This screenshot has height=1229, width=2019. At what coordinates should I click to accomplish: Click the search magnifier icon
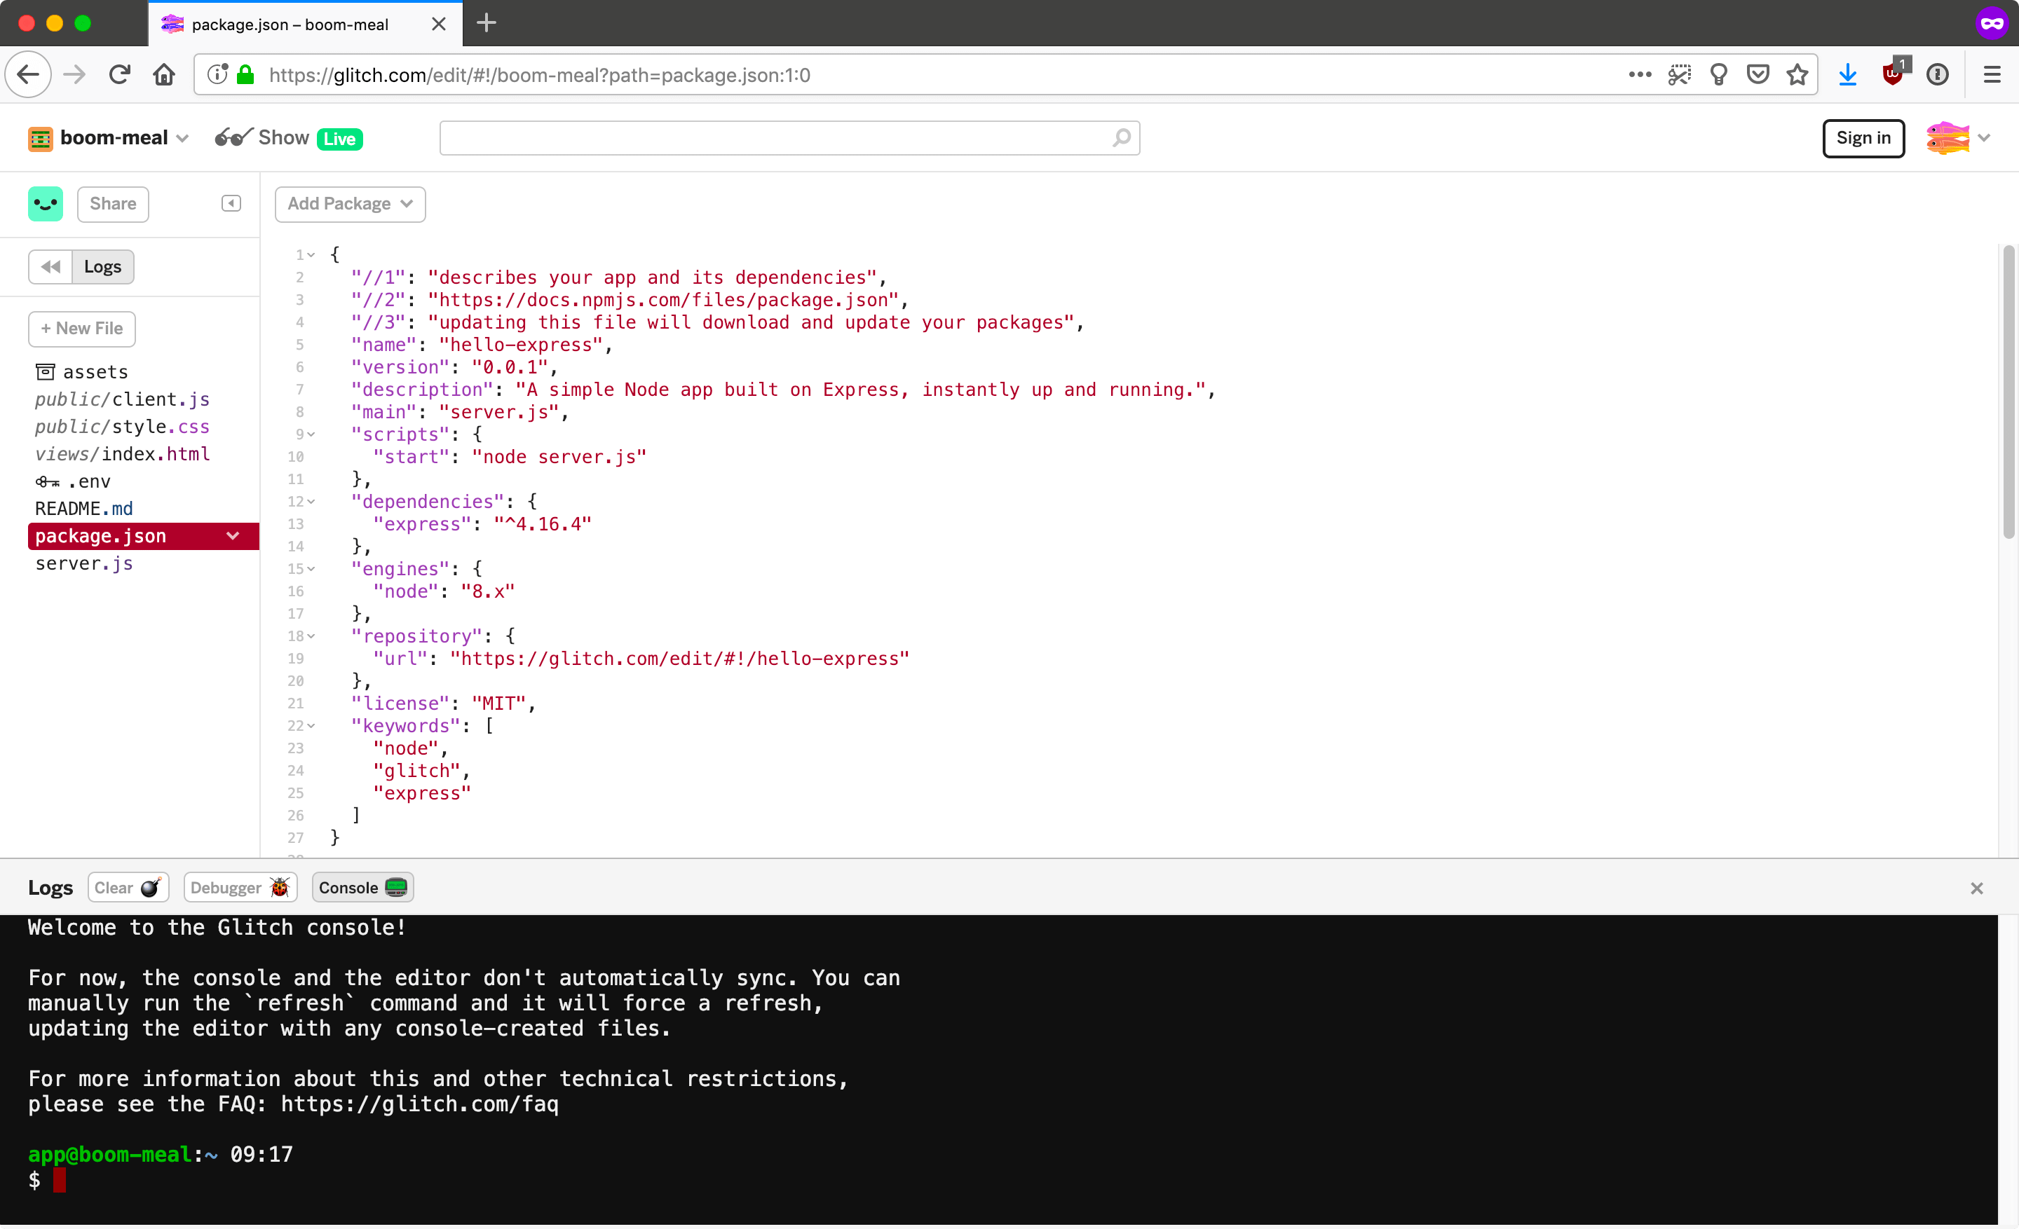pyautogui.click(x=1122, y=137)
